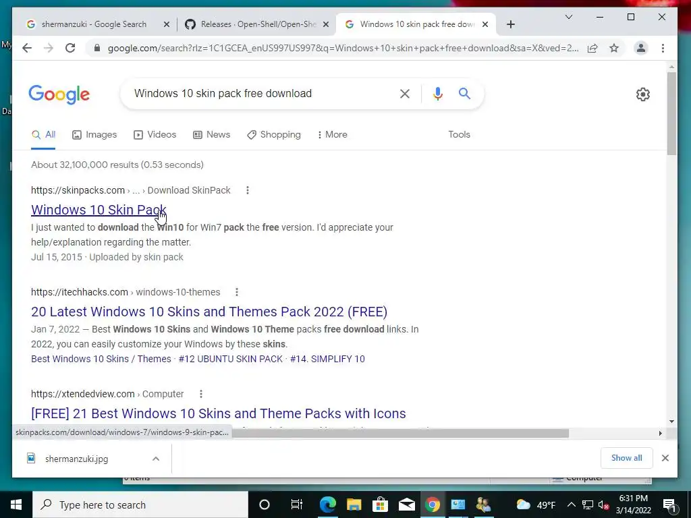Close the sherman­zuki Google Search tab
The height and width of the screenshot is (518, 691).
(x=166, y=24)
